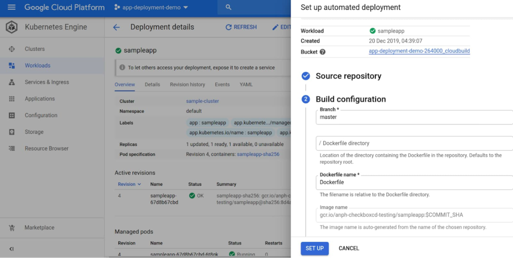
Task: Click the Resource Browser list icon
Action: (12, 148)
